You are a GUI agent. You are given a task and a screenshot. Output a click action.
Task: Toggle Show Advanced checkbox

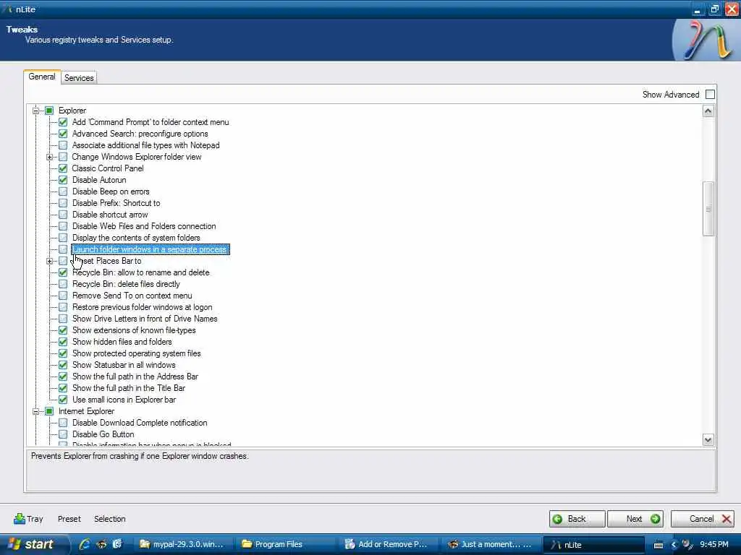(710, 95)
